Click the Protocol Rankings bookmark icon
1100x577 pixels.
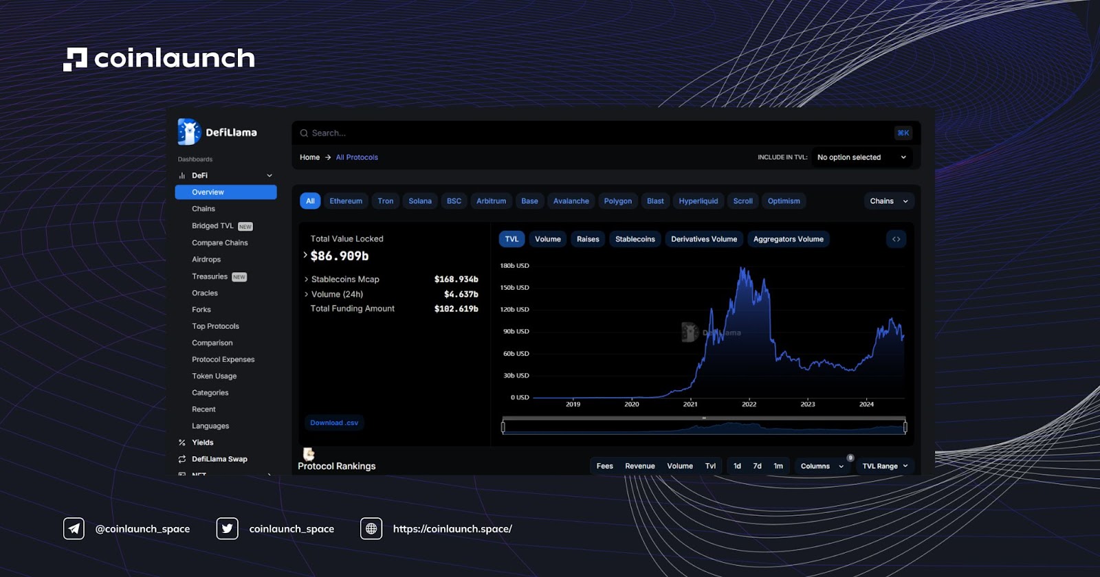pos(309,454)
